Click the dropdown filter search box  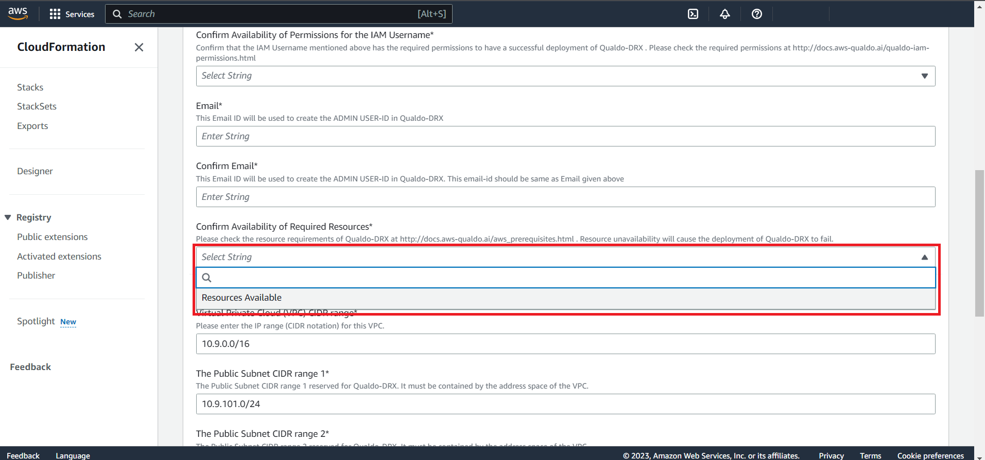(565, 278)
